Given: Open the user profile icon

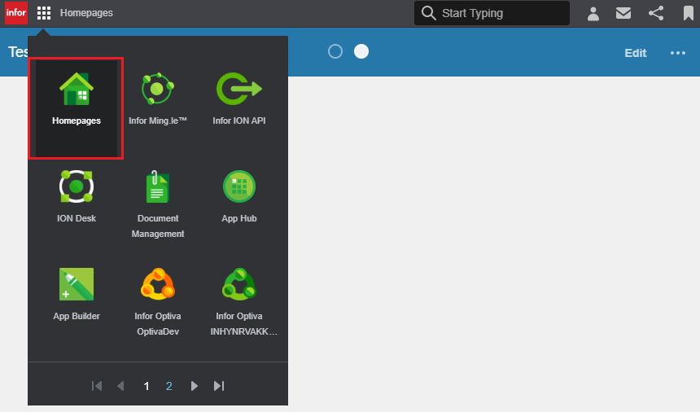Looking at the screenshot, I should click(593, 13).
